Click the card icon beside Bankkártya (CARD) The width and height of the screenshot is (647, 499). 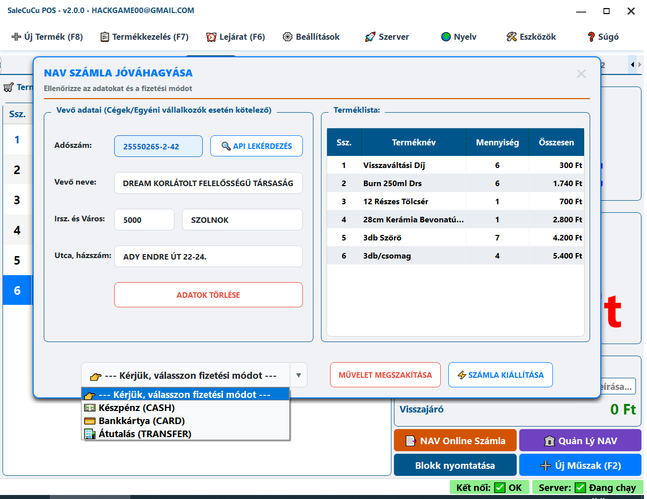[x=90, y=421]
